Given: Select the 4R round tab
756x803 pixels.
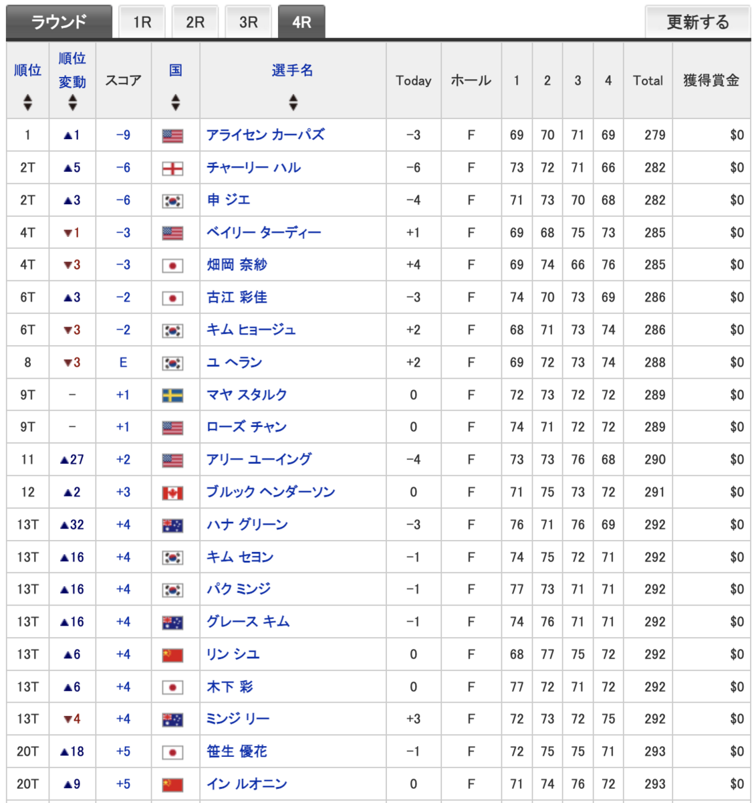Looking at the screenshot, I should 301,22.
